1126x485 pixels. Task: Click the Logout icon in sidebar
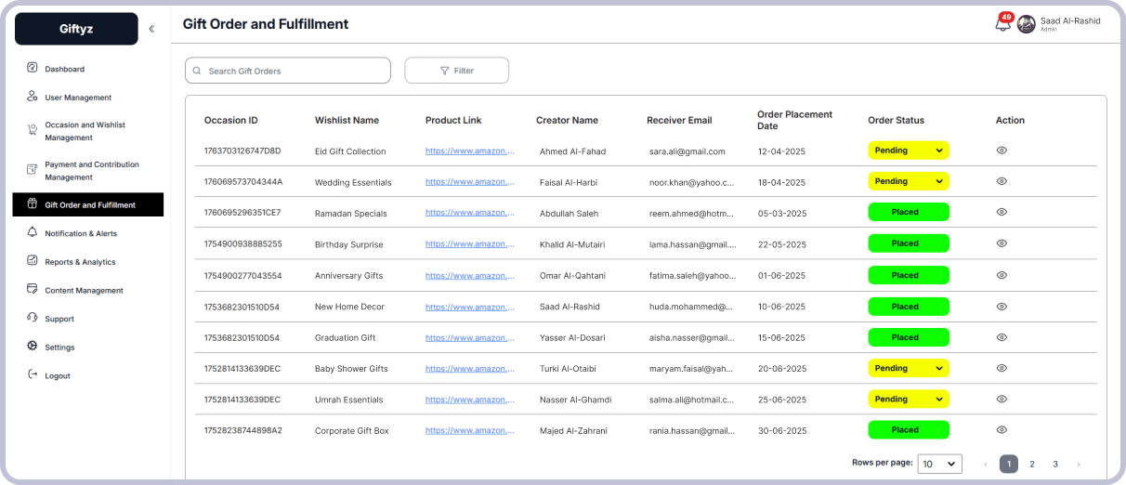click(x=33, y=375)
